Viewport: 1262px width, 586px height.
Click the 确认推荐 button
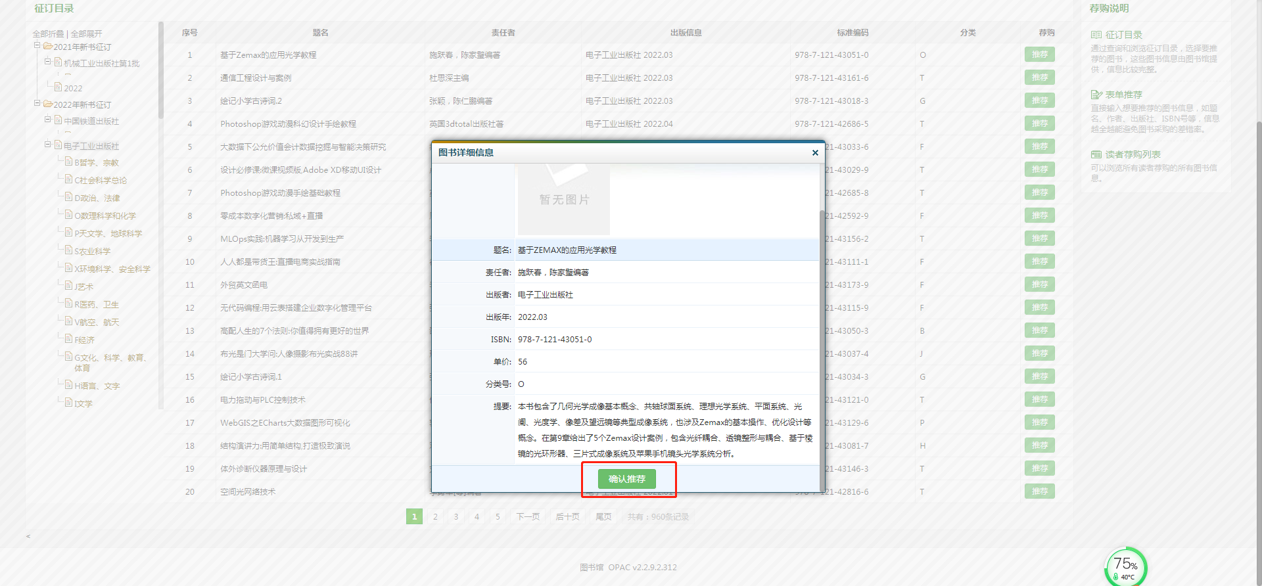626,479
